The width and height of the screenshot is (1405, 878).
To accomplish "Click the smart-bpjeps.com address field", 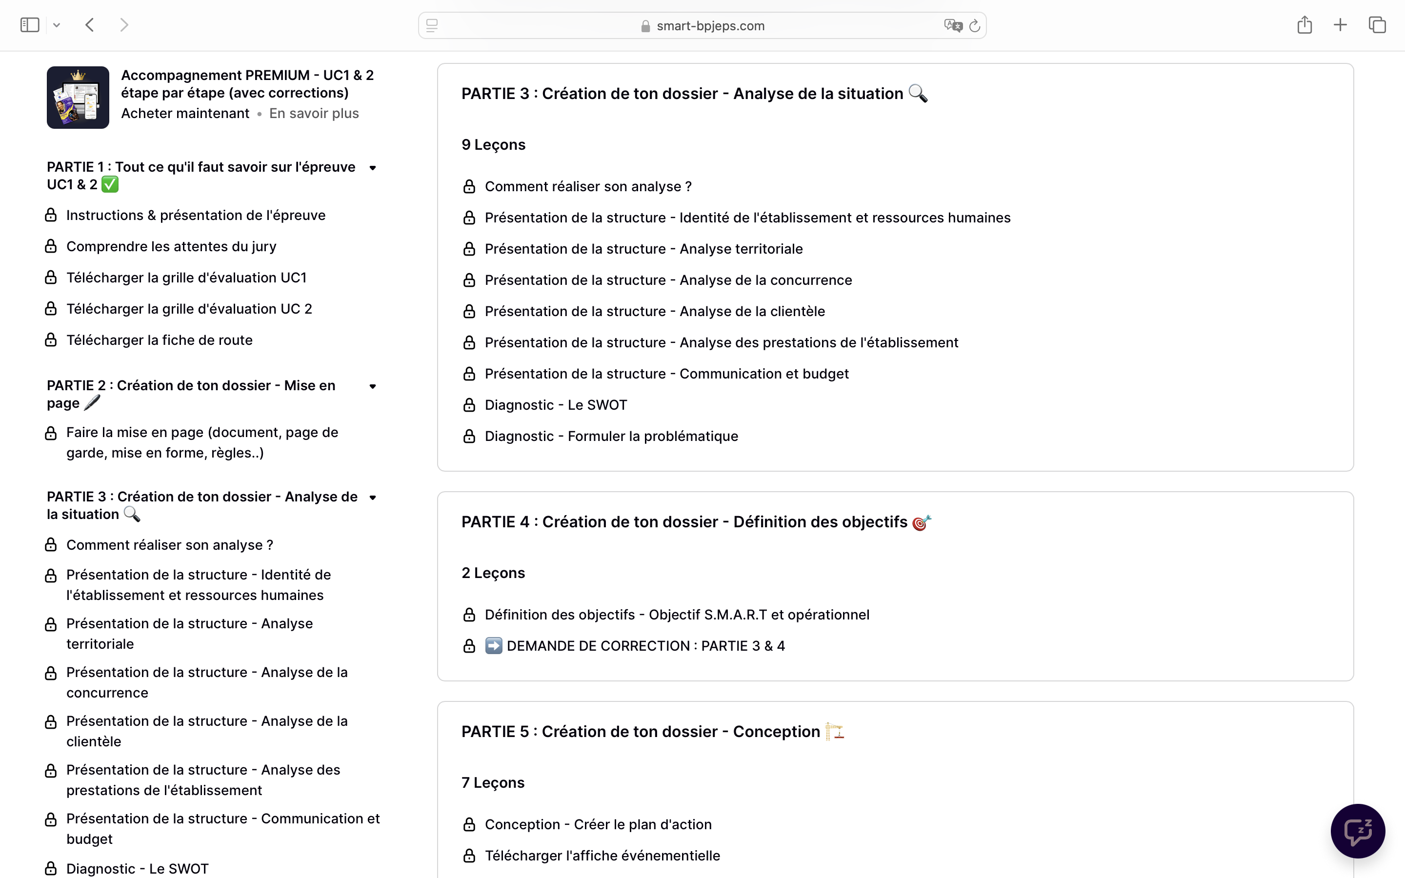I will pos(702,25).
